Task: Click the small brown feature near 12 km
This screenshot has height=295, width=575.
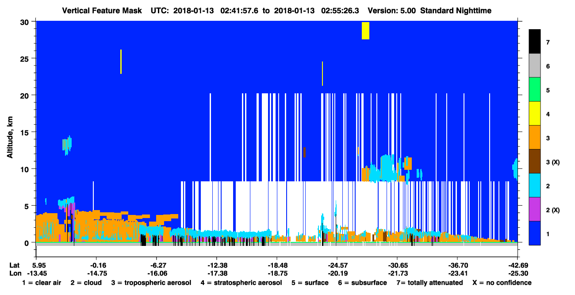Action: 304,152
